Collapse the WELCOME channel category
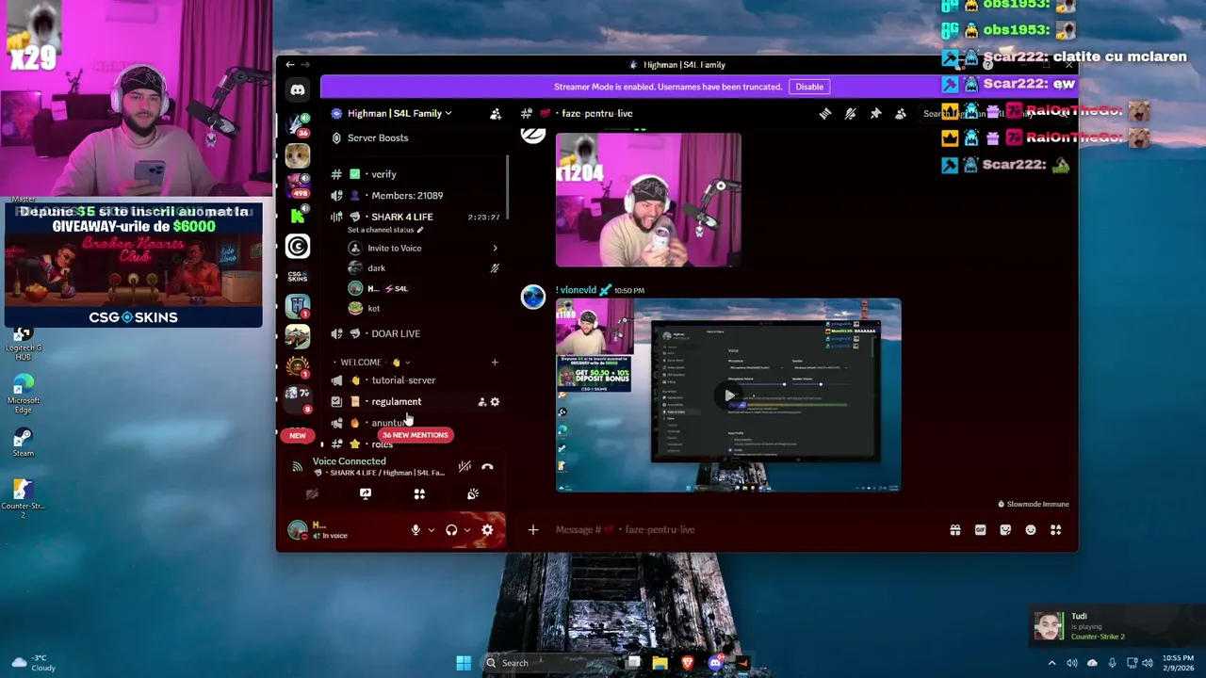The image size is (1206, 678). (x=369, y=362)
